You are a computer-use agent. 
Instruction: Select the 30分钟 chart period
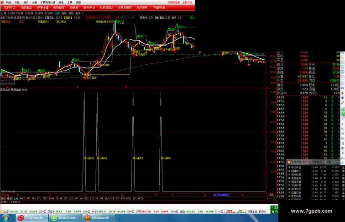click(38, 13)
